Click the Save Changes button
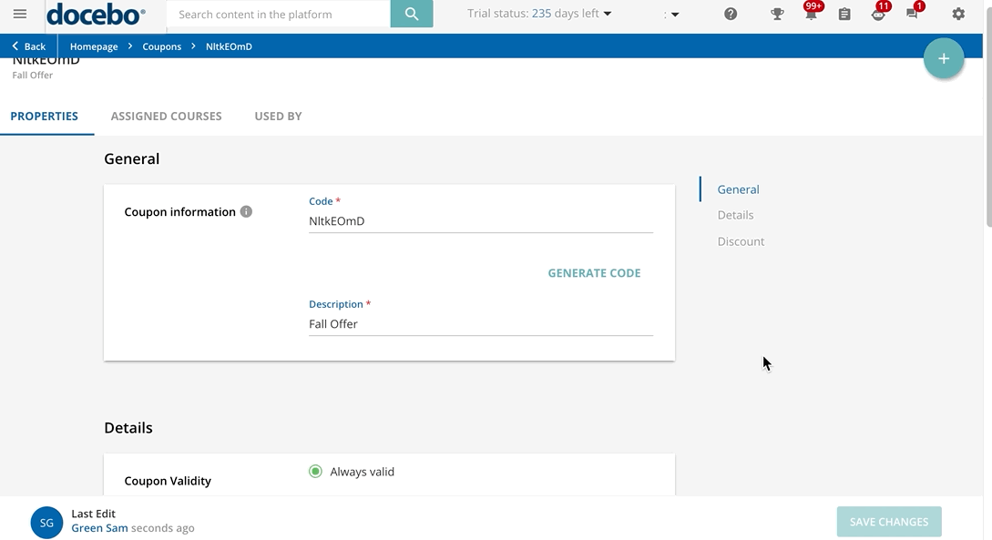 (x=888, y=522)
